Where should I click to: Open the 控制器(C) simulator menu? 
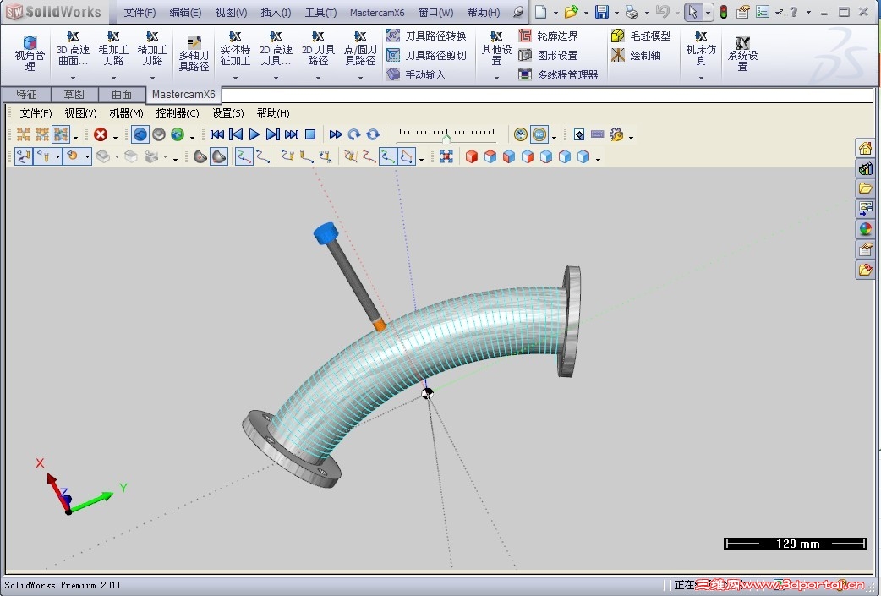pyautogui.click(x=178, y=113)
